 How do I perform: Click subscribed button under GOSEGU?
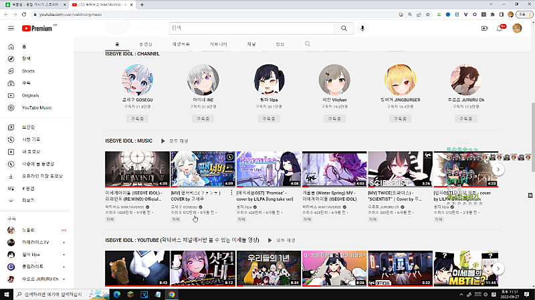pyautogui.click(x=137, y=119)
